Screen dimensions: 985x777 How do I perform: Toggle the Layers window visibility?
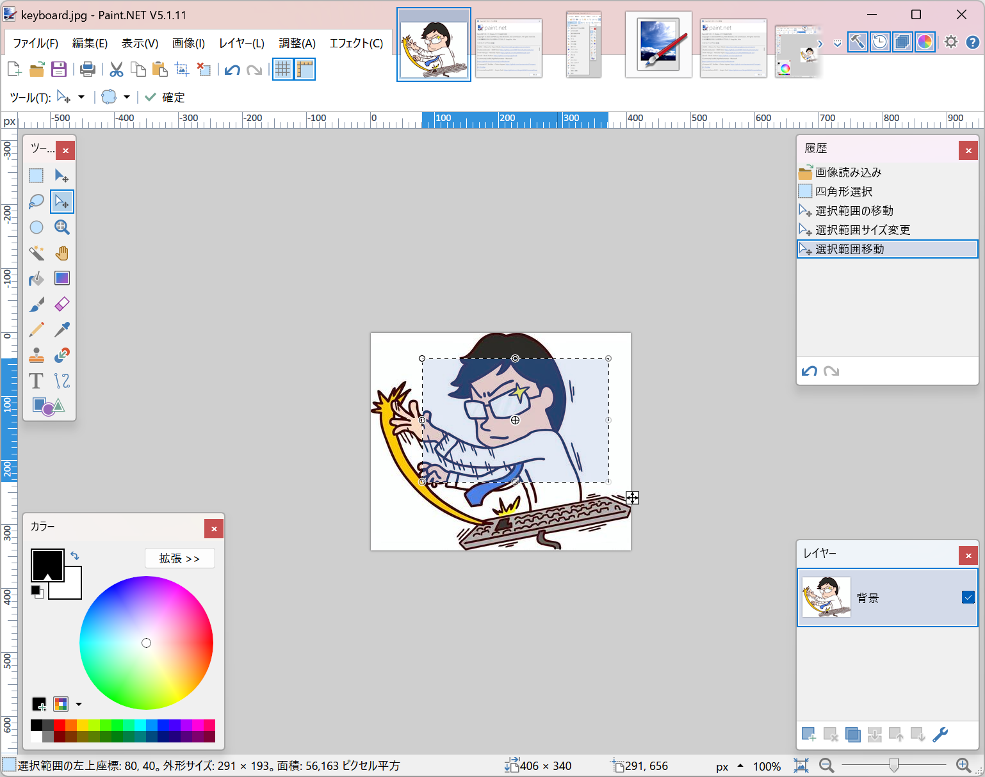pos(902,42)
